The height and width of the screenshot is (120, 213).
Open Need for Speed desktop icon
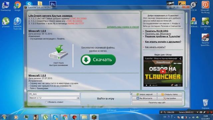tap(205, 40)
